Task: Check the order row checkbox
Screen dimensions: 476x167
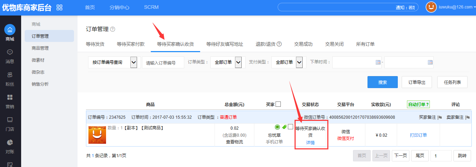Action: tap(290, 127)
